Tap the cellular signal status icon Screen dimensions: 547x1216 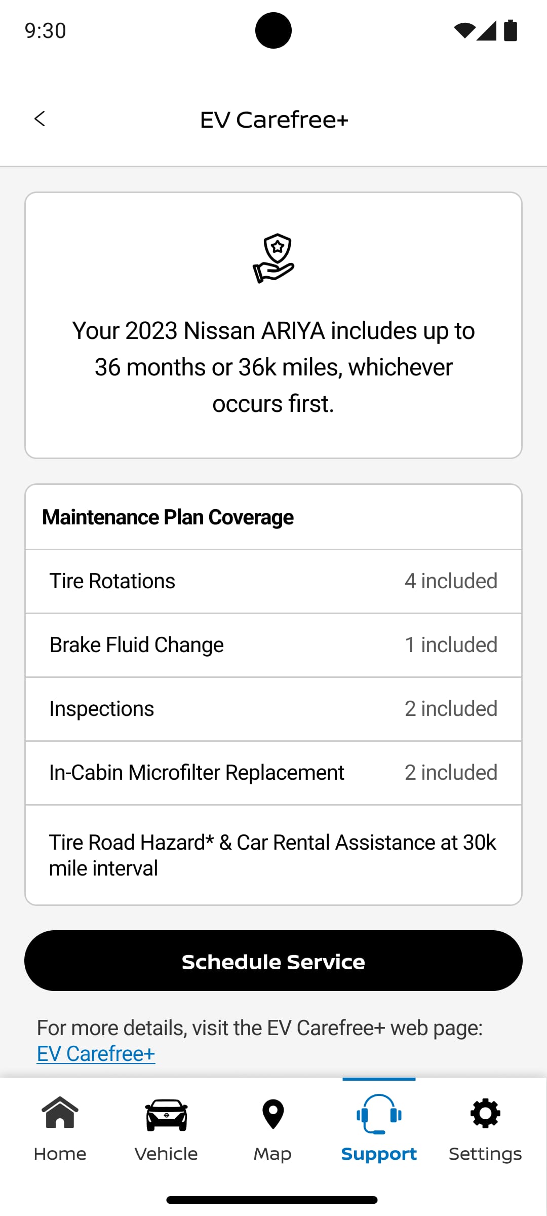[x=487, y=30]
